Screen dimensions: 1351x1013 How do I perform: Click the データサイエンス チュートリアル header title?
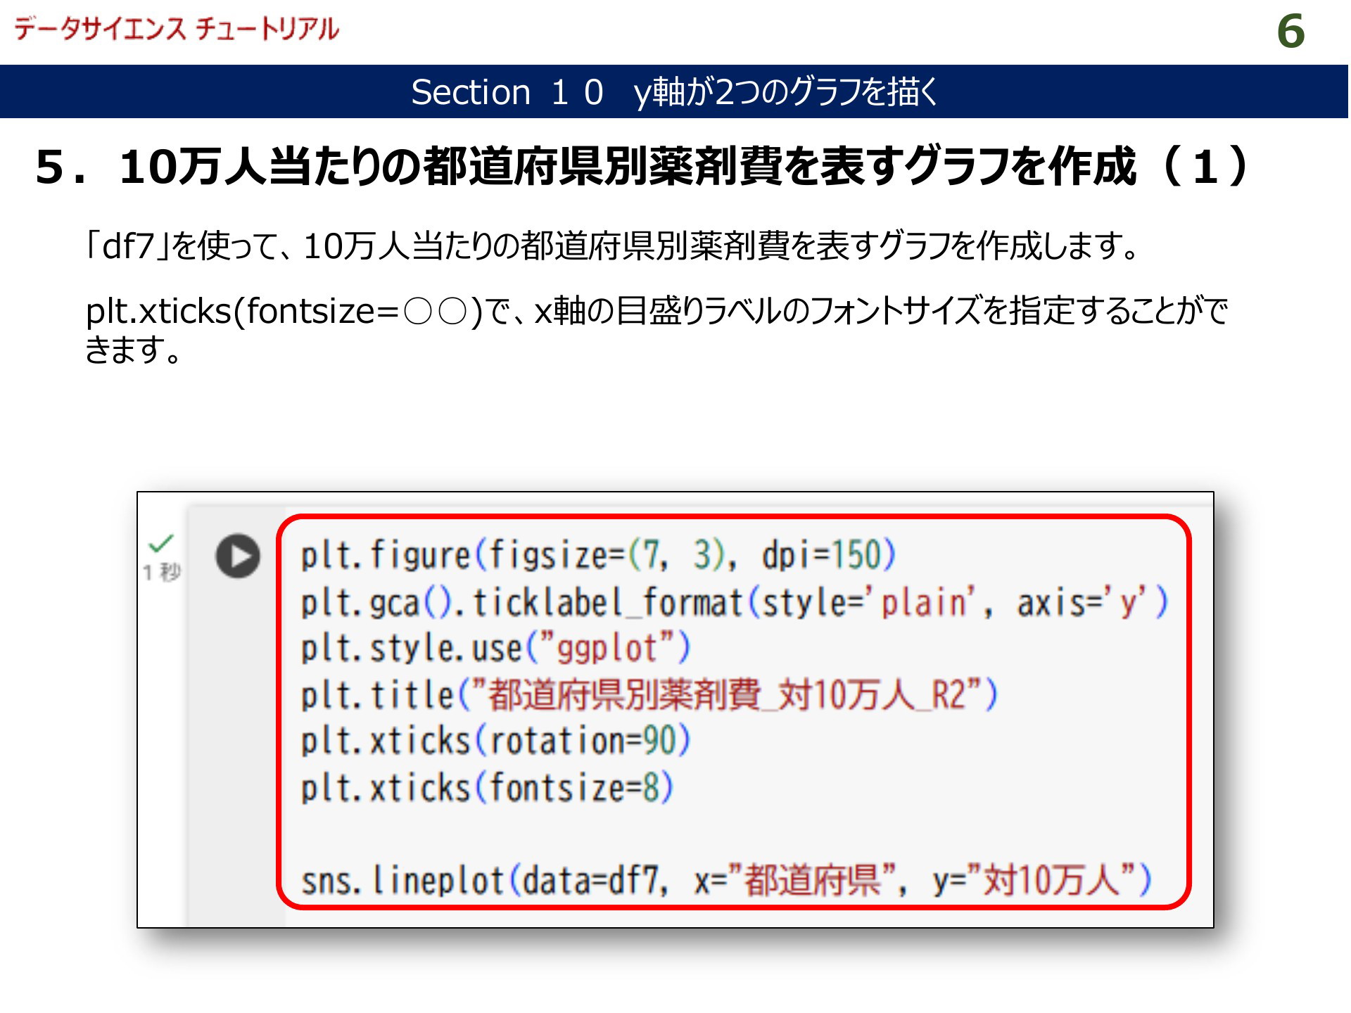pyautogui.click(x=177, y=29)
